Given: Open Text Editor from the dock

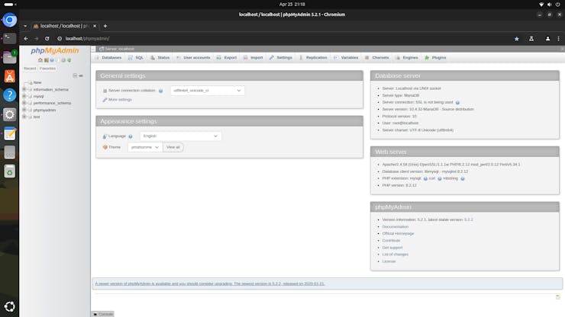Looking at the screenshot, I should 10,133.
